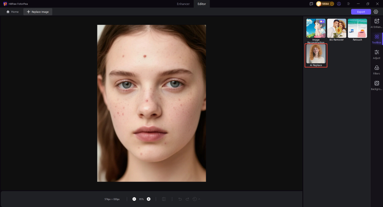Switch to the Enhancer tab
The image size is (383, 207).
(x=183, y=4)
